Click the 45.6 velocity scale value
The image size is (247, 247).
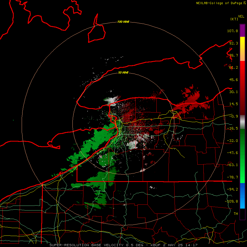pyautogui.click(x=234, y=80)
